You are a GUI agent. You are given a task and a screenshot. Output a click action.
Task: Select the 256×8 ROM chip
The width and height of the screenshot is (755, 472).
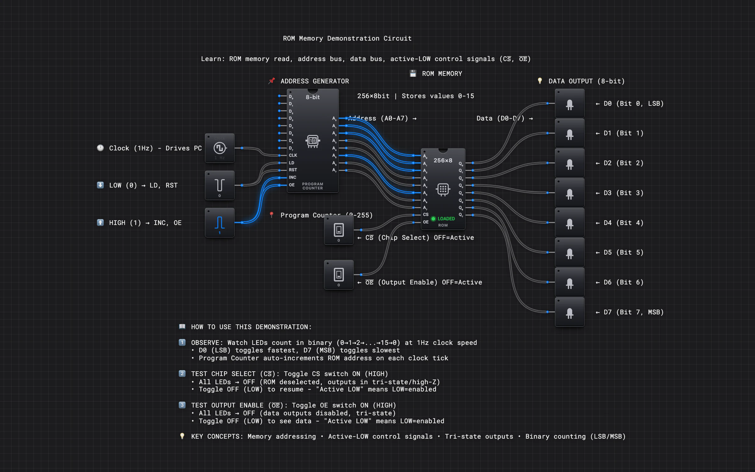443,189
